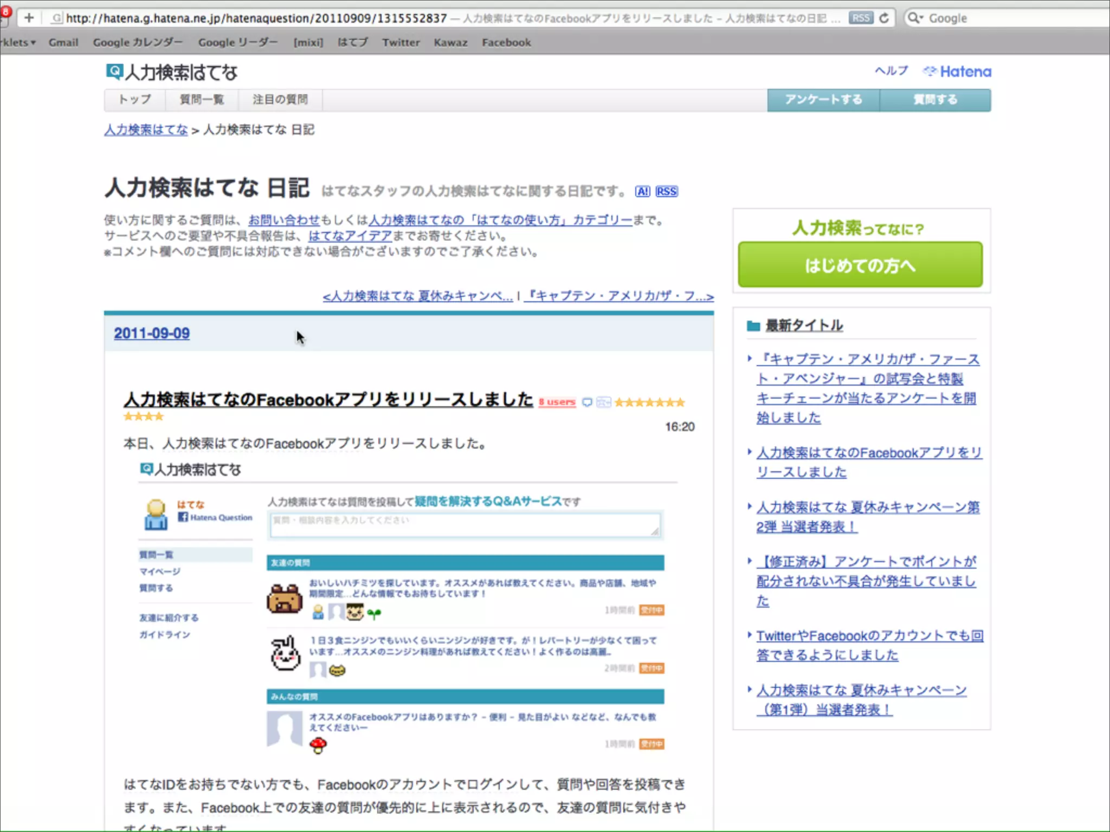The width and height of the screenshot is (1110, 832).
Task: Click the green はじめての方へ button
Action: pos(860,265)
